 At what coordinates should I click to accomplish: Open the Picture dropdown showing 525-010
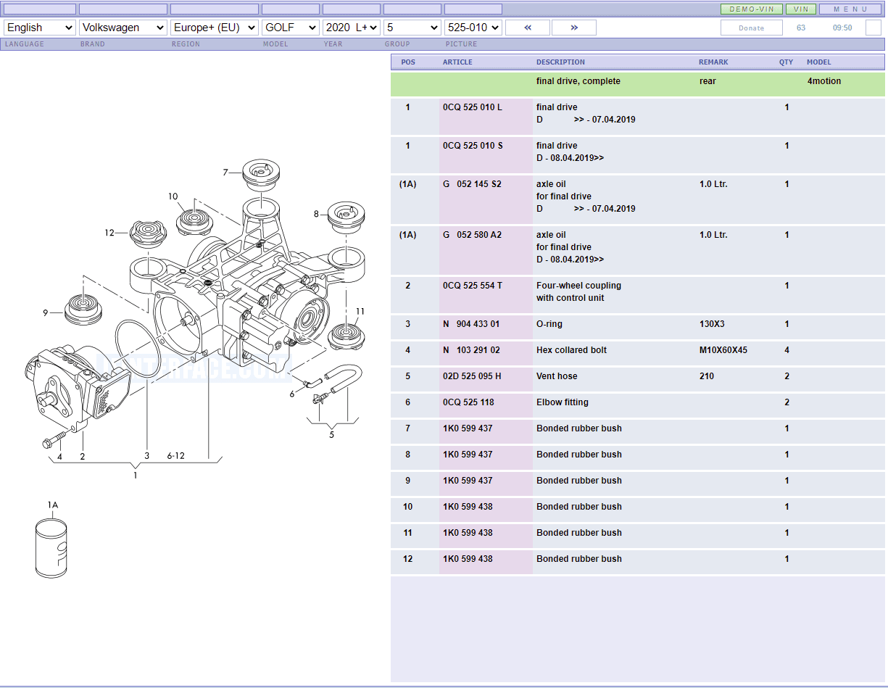click(x=473, y=28)
